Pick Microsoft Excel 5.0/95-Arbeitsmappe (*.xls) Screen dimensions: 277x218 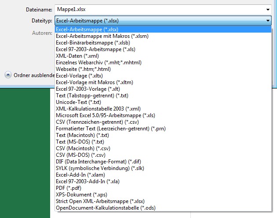pyautogui.click(x=163, y=115)
